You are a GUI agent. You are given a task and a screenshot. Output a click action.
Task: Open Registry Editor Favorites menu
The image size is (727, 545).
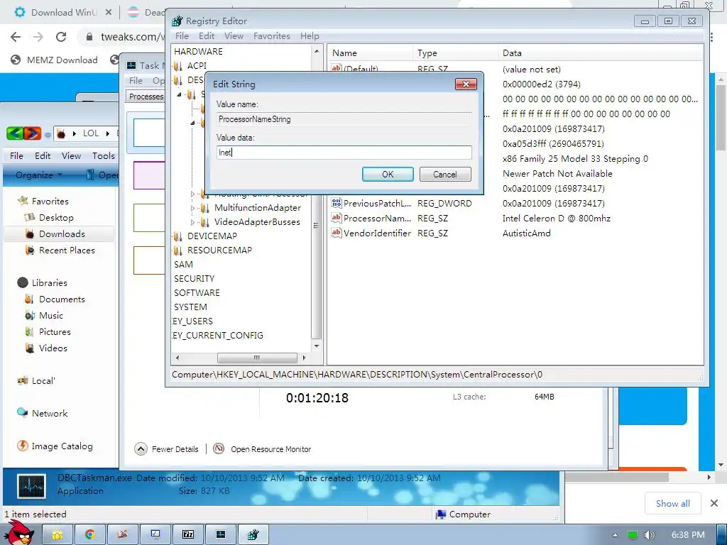pos(271,35)
